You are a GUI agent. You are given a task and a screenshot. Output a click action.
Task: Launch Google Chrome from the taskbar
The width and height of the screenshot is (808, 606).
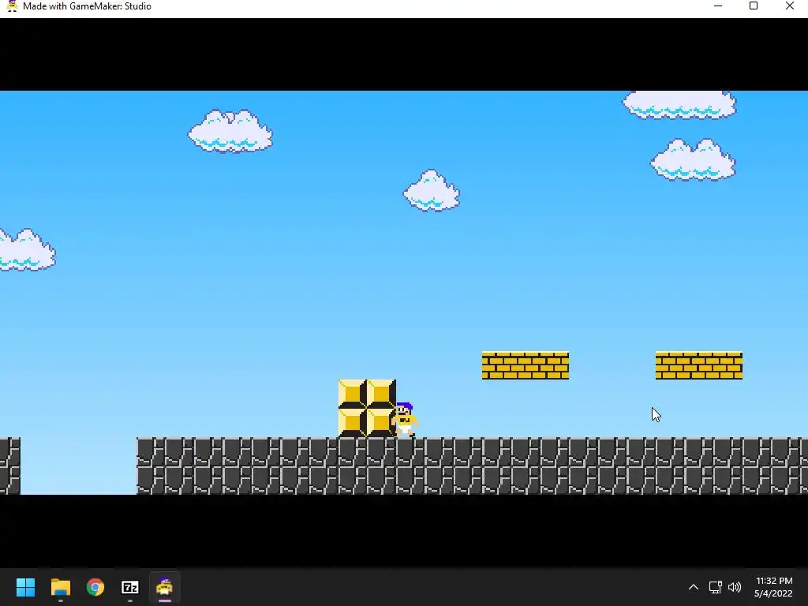(x=95, y=587)
